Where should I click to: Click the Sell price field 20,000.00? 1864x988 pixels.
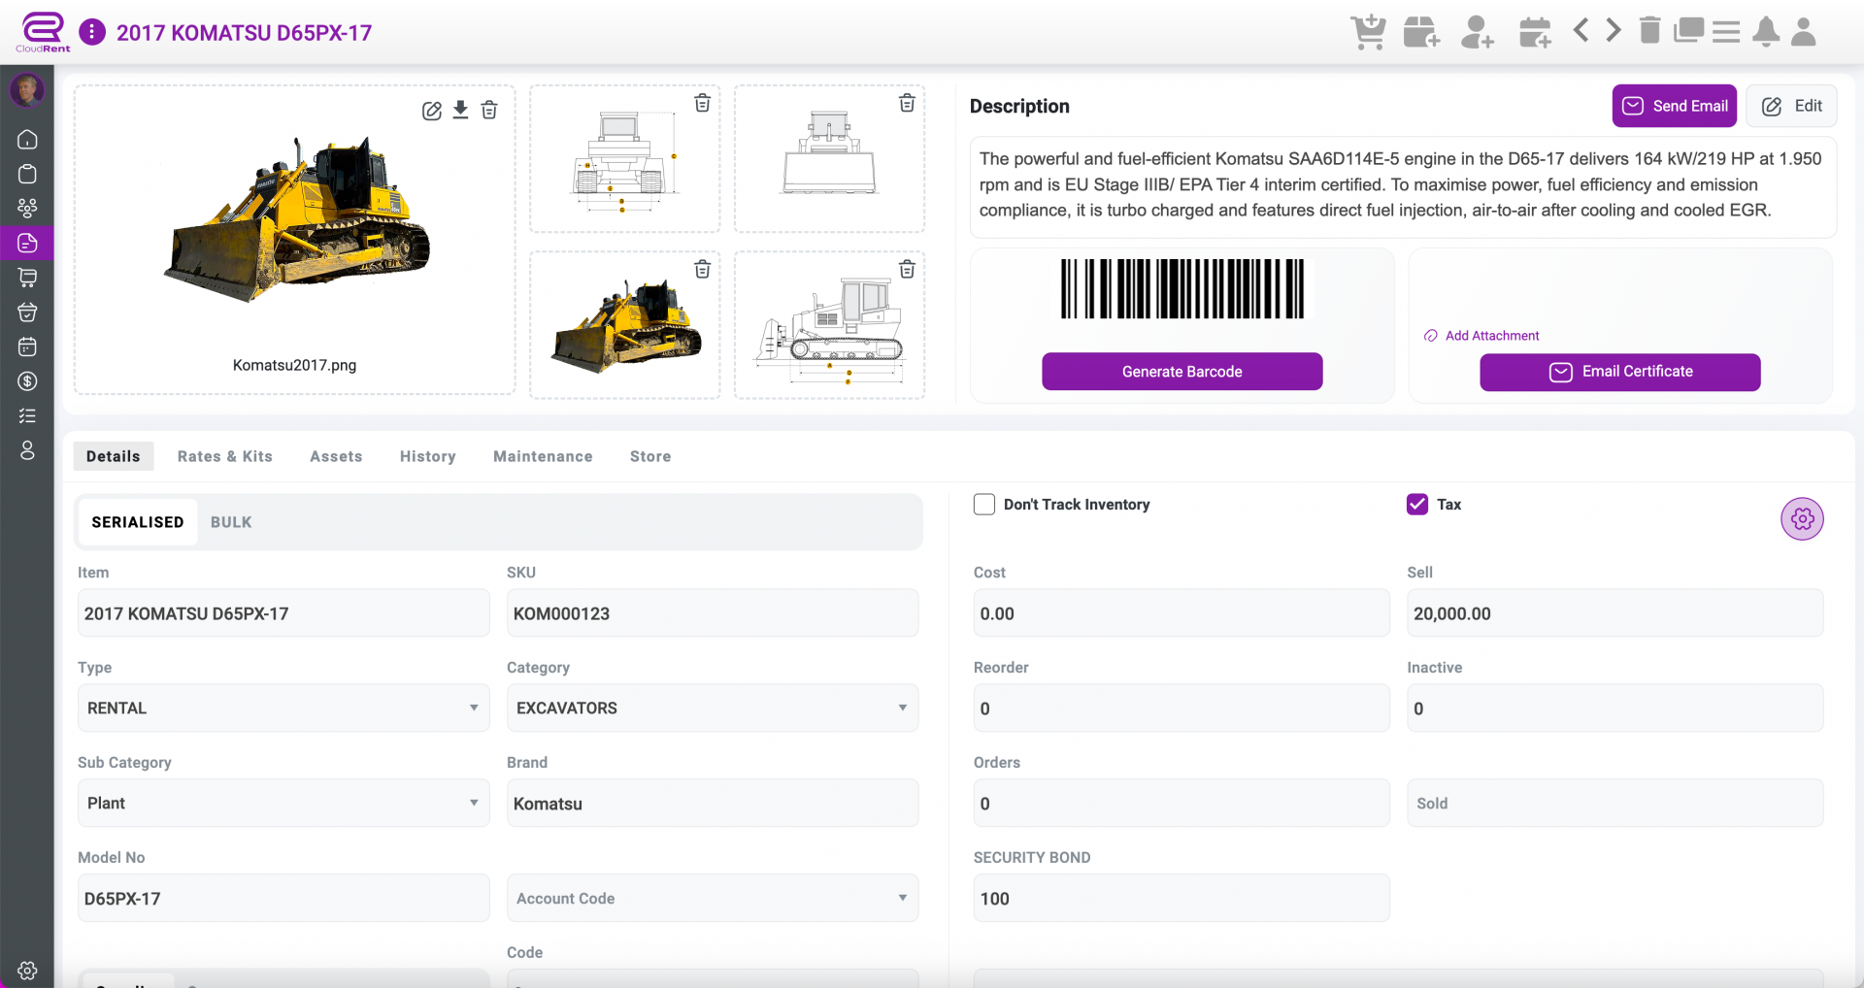(1615, 613)
